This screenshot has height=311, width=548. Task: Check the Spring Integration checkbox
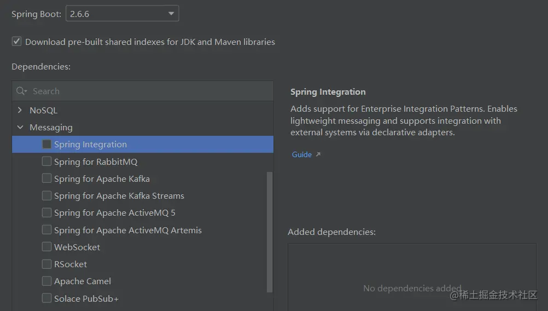pos(46,145)
